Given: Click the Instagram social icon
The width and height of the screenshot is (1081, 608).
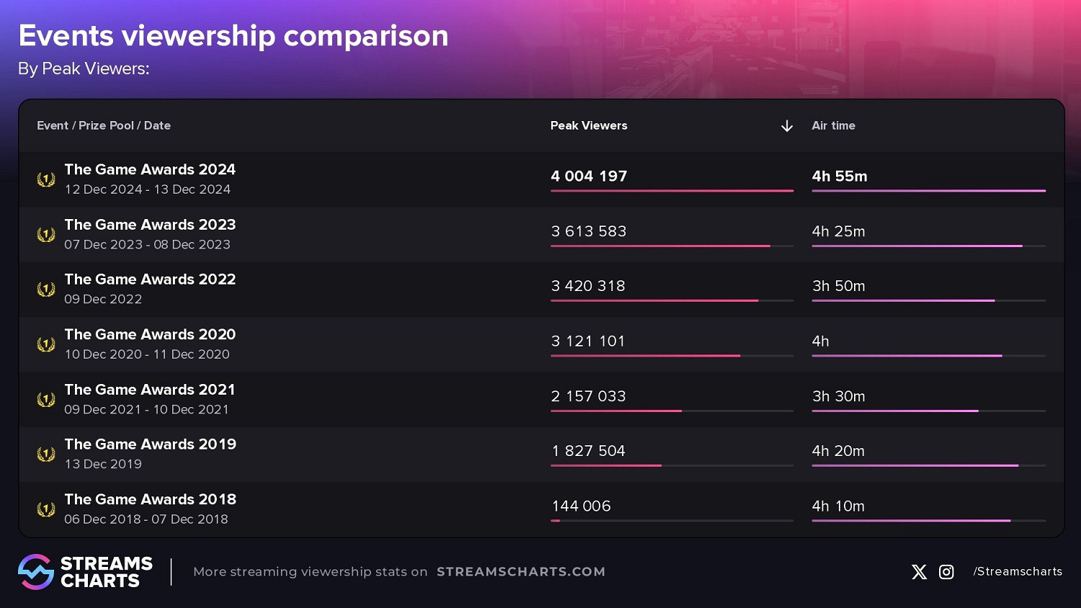Looking at the screenshot, I should coord(946,572).
